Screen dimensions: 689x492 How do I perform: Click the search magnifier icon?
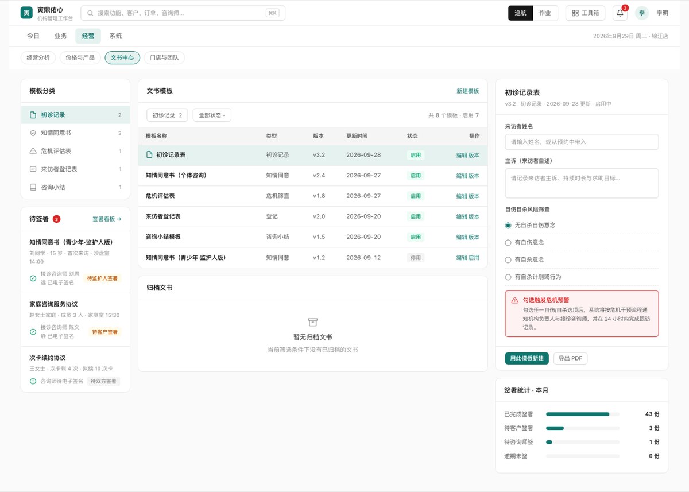[x=90, y=13]
